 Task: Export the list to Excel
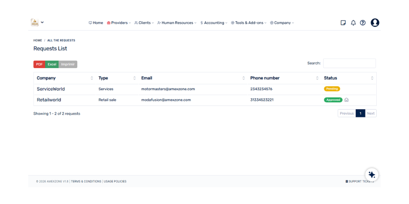click(x=52, y=64)
